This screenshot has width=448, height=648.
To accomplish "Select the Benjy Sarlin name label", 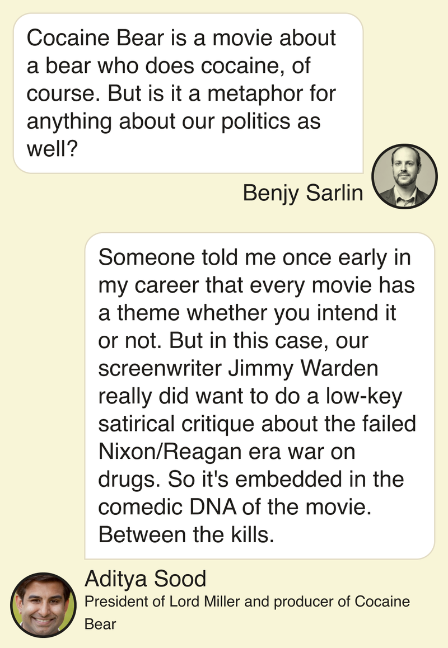I will [x=302, y=193].
